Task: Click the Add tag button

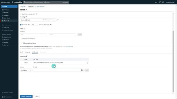Action: click(x=80, y=35)
